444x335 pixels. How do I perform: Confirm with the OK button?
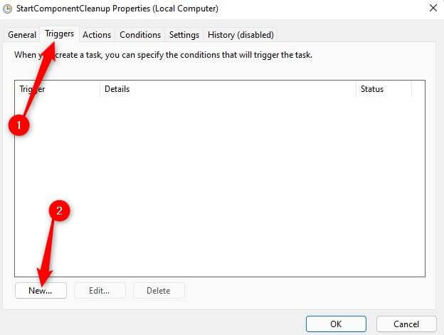tap(336, 324)
